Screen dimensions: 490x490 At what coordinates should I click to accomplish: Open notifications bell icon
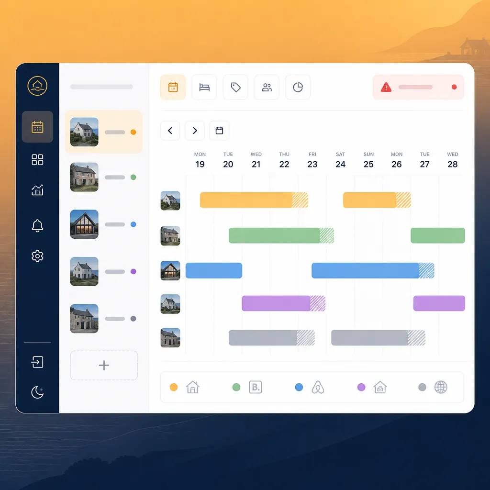(x=37, y=225)
